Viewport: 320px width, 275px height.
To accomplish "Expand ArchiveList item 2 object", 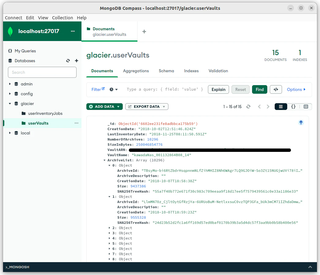I will (109, 228).
